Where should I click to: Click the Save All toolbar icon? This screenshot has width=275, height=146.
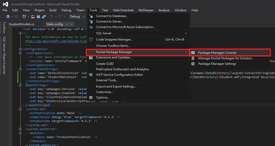click(44, 16)
